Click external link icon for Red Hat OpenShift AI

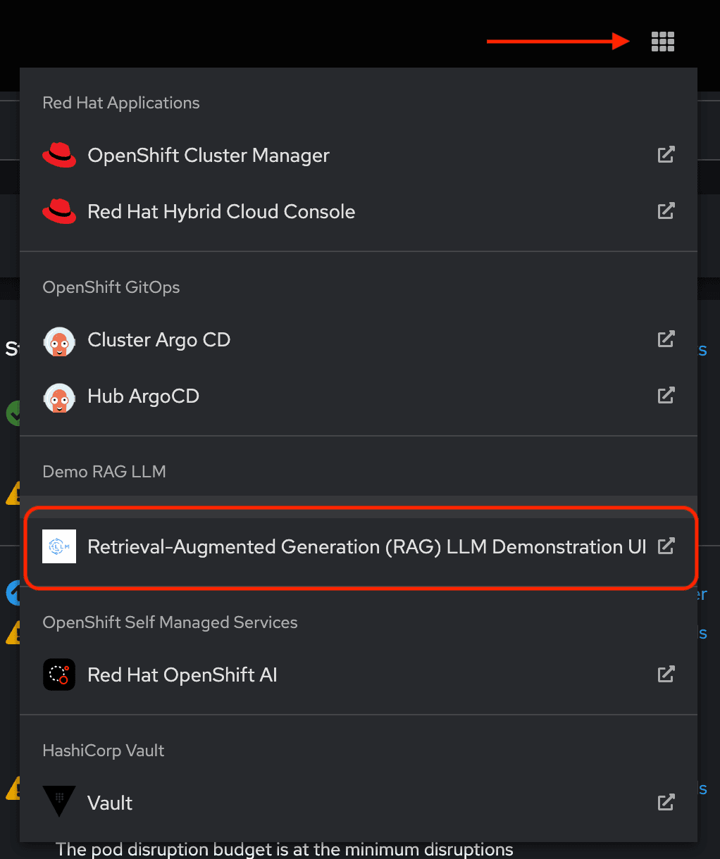666,674
